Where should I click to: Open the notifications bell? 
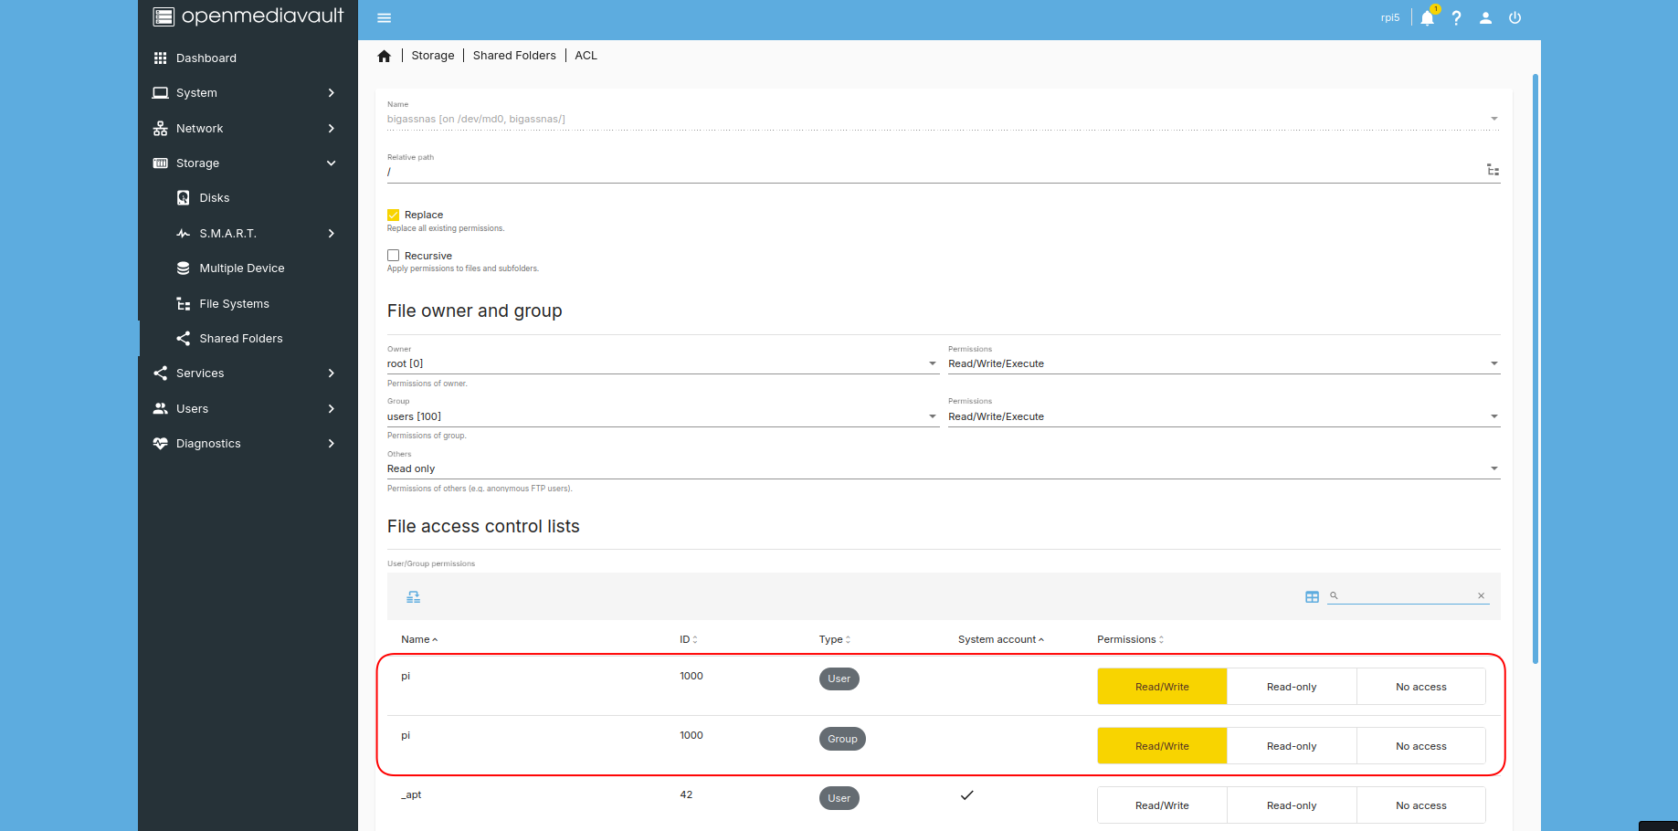coord(1428,17)
